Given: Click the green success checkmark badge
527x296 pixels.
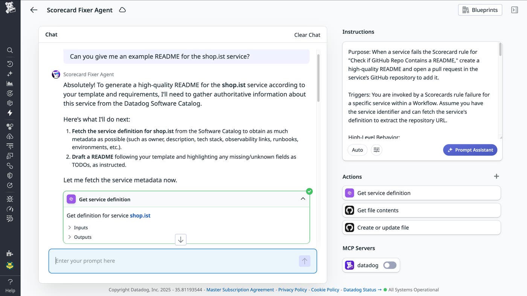Looking at the screenshot, I should 309,192.
